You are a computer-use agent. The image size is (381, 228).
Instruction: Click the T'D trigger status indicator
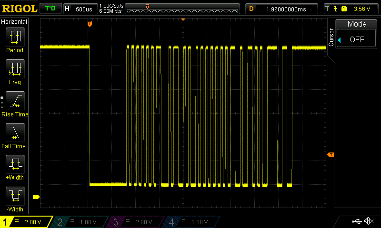tap(50, 9)
